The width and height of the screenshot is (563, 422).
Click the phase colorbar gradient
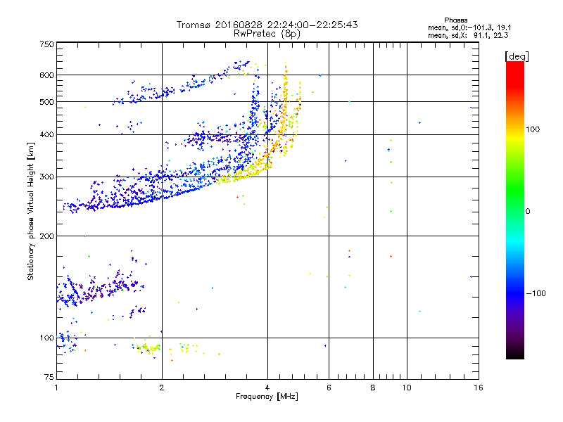point(515,210)
